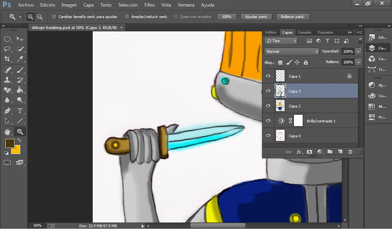Screen dimensions: 392x229
Task: Click the Rellenar pant. button
Action: [292, 17]
